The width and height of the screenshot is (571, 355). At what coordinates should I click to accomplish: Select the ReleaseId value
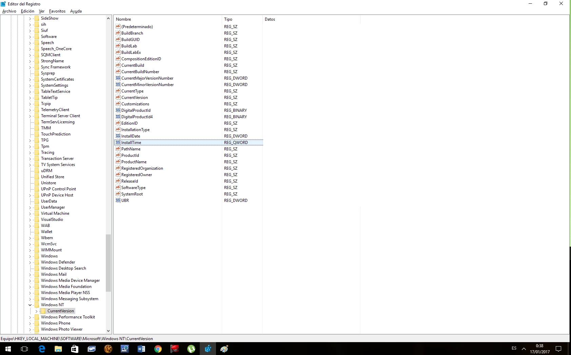130,181
